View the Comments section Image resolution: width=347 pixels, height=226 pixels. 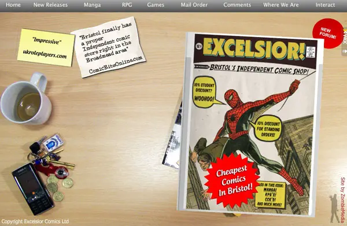click(x=237, y=5)
